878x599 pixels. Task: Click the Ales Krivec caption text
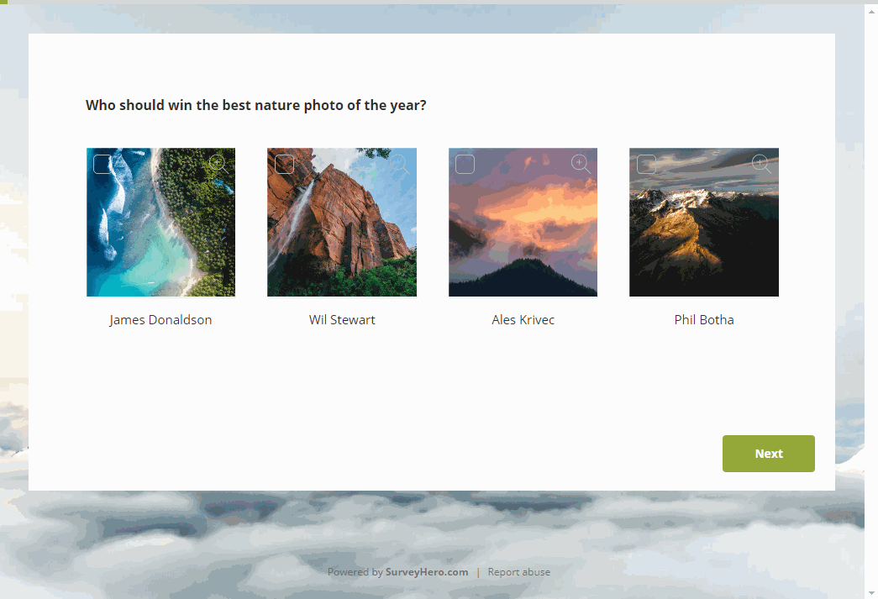tap(523, 319)
